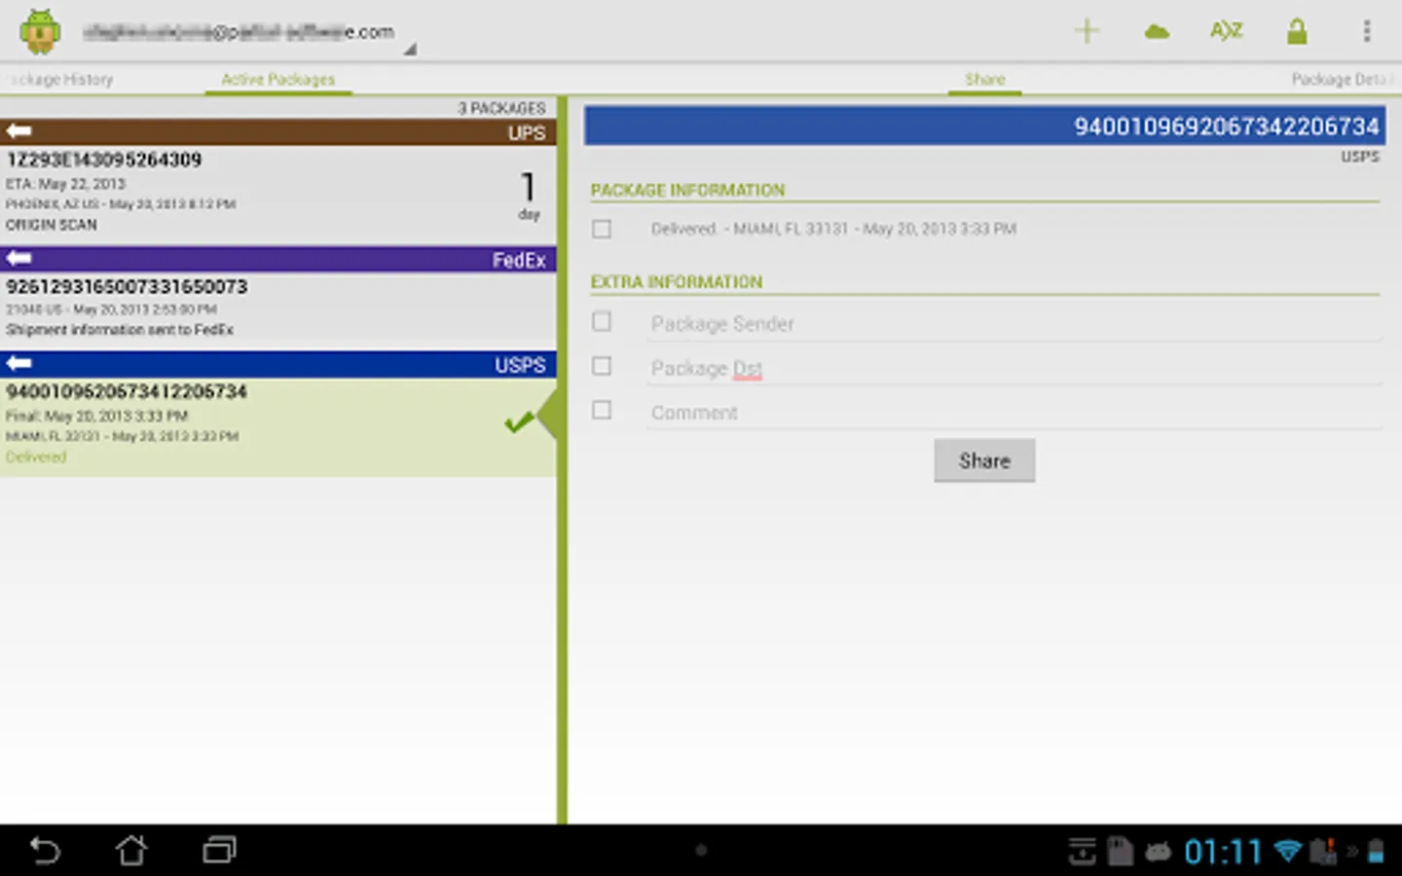
Task: Open the cloud sync icon
Action: click(1157, 32)
